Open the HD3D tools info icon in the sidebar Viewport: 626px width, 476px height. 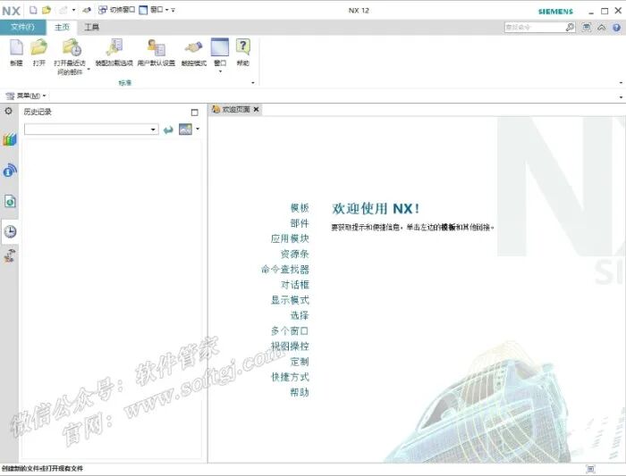click(10, 171)
